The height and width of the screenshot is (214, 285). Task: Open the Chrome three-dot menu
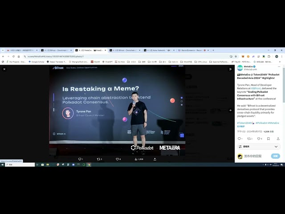tap(282, 57)
